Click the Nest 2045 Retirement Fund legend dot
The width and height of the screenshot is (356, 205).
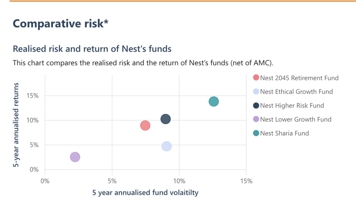256,78
